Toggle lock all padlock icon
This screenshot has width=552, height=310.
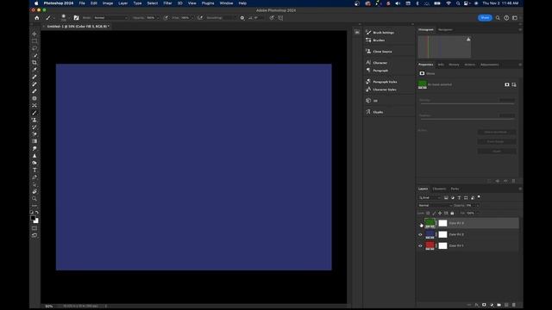[x=452, y=213]
